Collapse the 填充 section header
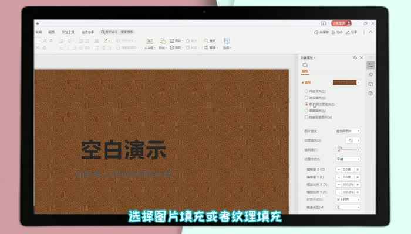This screenshot has height=234, width=411. 306,82
